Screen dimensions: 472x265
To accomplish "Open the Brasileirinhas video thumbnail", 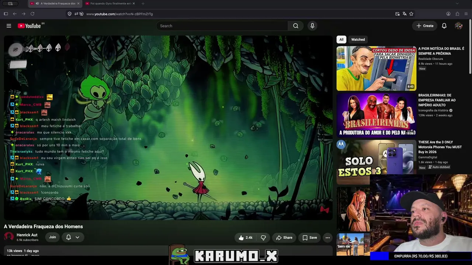I will pyautogui.click(x=376, y=115).
